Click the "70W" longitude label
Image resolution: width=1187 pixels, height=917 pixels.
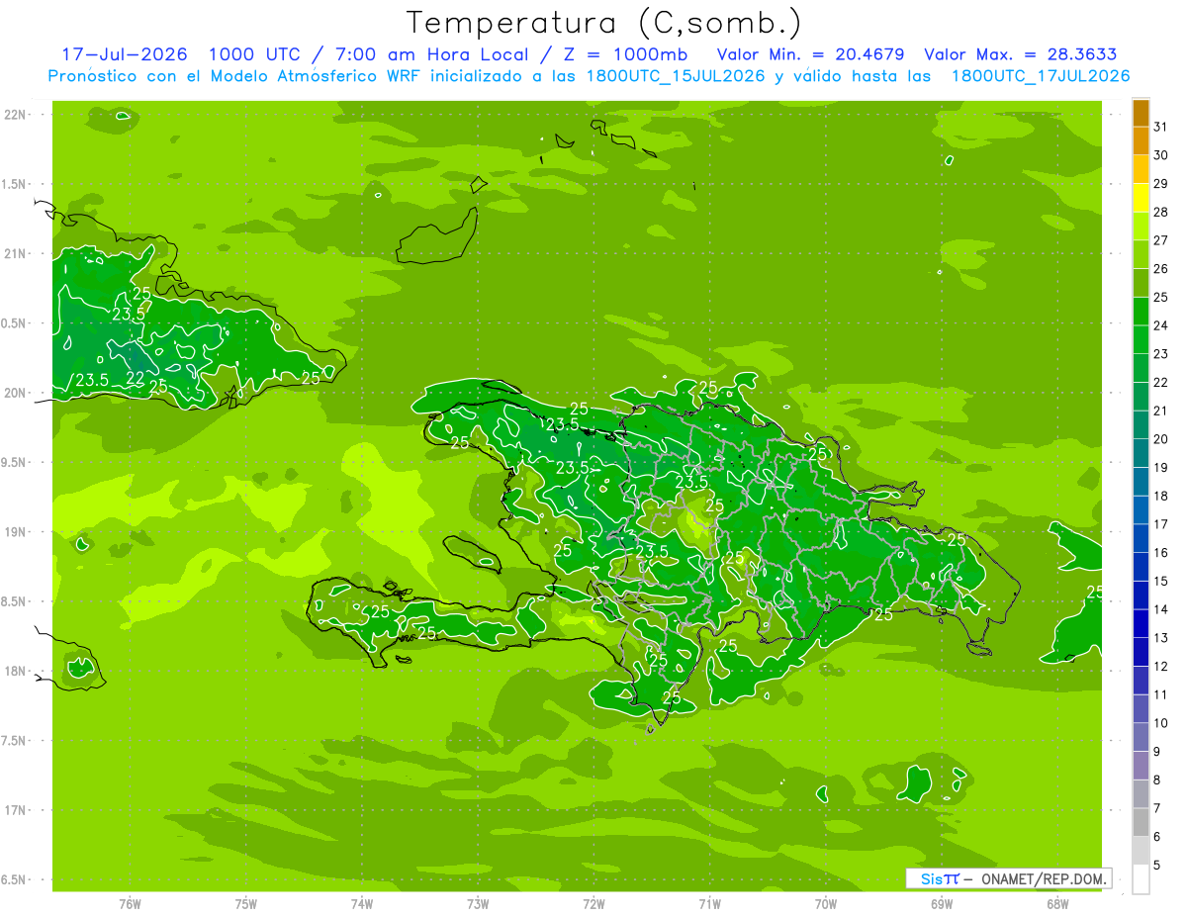coord(826,903)
